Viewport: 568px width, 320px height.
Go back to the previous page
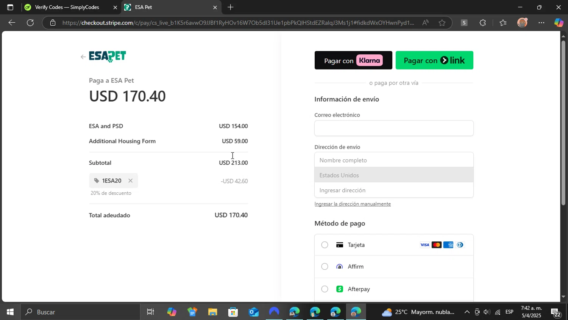tap(12, 23)
